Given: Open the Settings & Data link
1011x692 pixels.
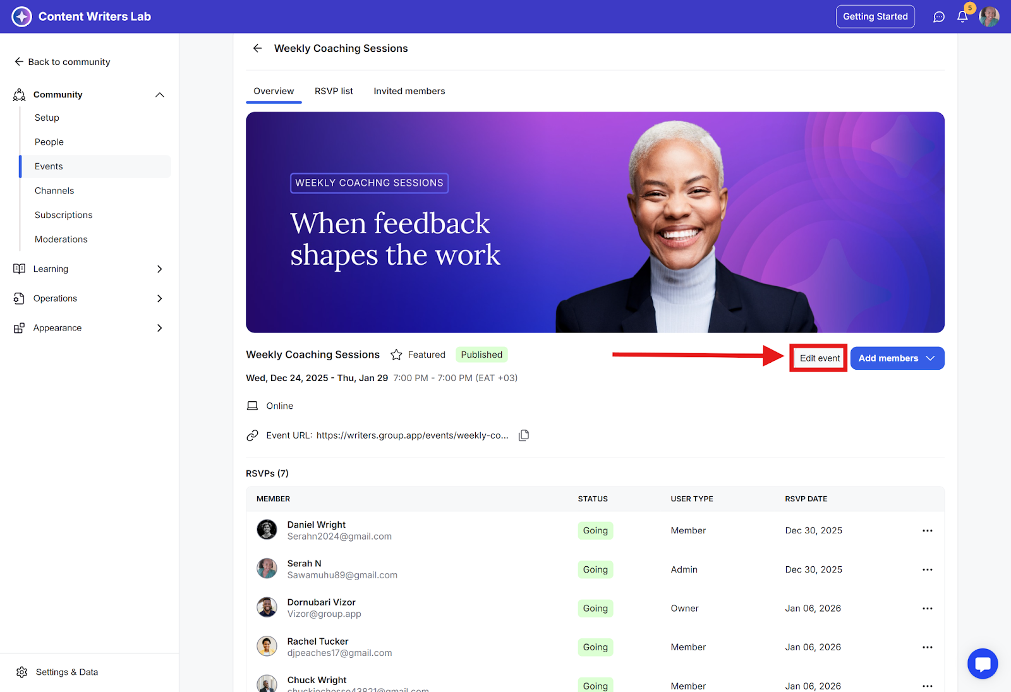Looking at the screenshot, I should (58, 672).
